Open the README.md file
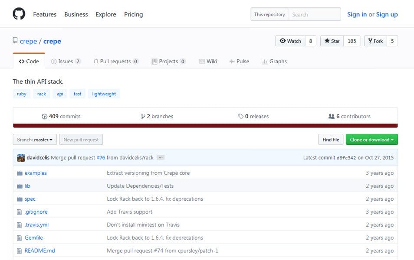Image resolution: width=414 pixels, height=260 pixels. [x=40, y=250]
